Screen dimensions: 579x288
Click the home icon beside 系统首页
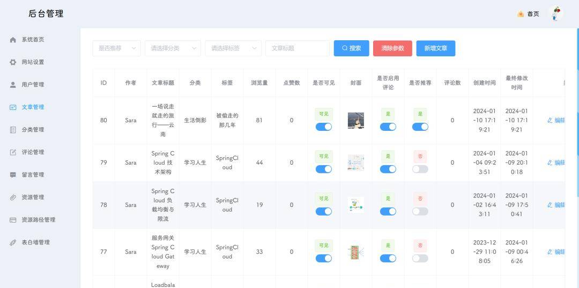[x=13, y=40]
